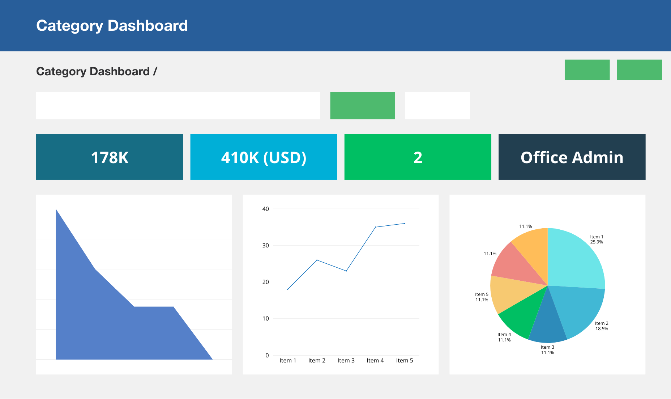This screenshot has height=399, width=671.
Task: Click the Category Dashboard header title
Action: [112, 26]
